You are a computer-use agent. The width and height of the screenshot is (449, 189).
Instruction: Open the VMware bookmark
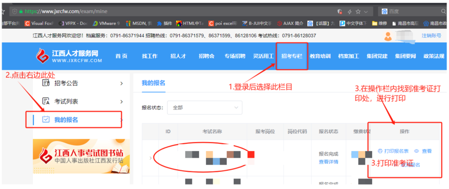tap(106, 23)
